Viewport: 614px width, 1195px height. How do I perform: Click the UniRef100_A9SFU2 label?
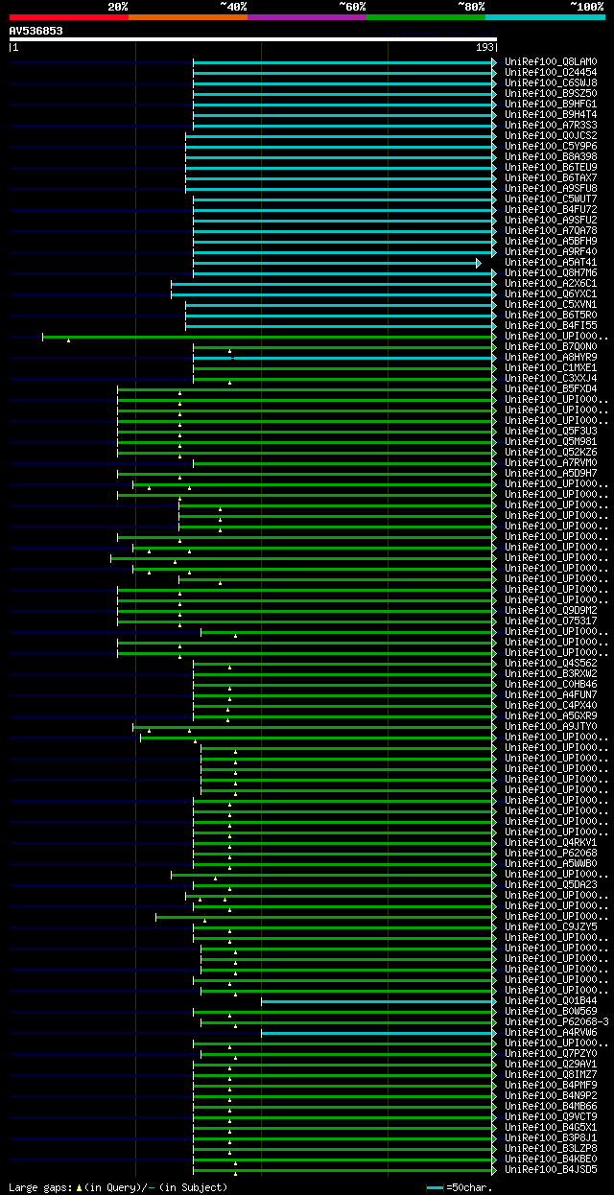(551, 220)
